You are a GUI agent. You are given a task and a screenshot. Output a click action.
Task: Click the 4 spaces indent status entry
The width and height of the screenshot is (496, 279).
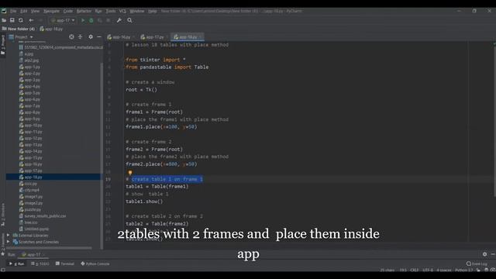pyautogui.click(x=444, y=270)
